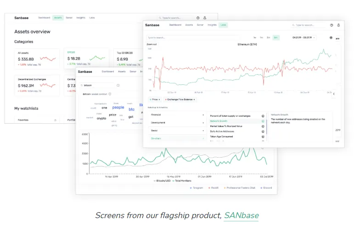
Task: Open Dashboard tab in bitcoin trends window
Action: click(108, 71)
